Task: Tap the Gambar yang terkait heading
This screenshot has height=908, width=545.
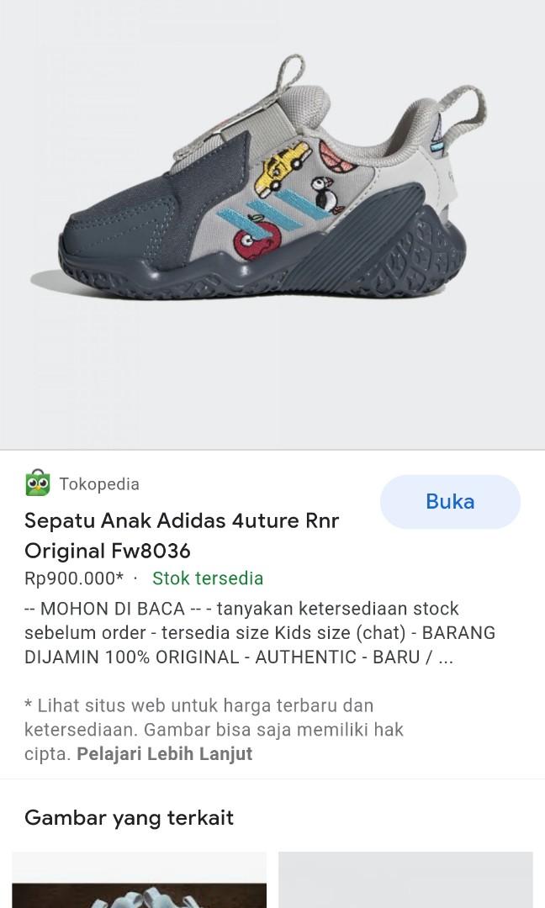Action: click(130, 818)
